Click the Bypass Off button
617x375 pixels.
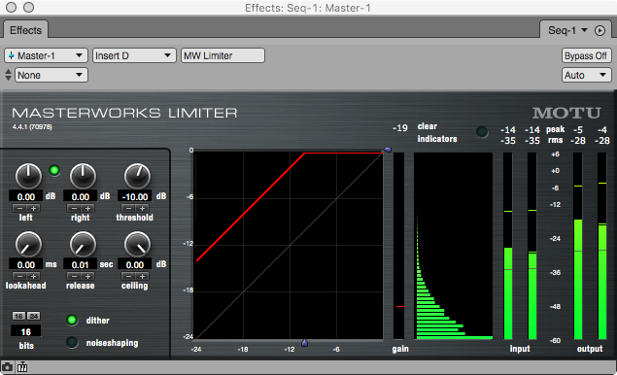586,55
